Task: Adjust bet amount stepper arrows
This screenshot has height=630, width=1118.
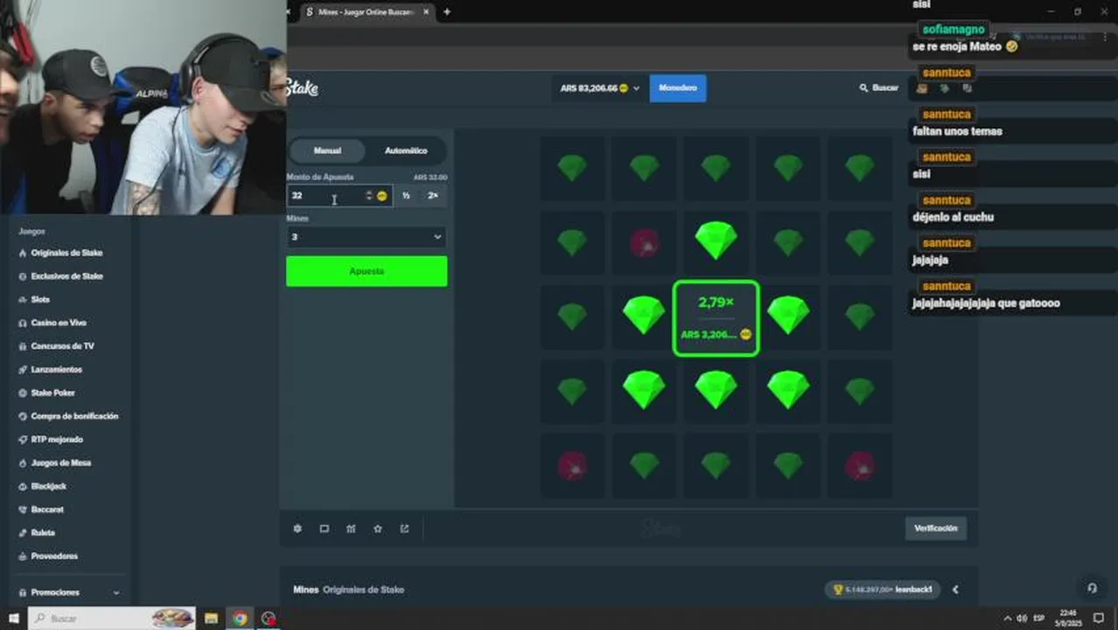Action: 368,196
